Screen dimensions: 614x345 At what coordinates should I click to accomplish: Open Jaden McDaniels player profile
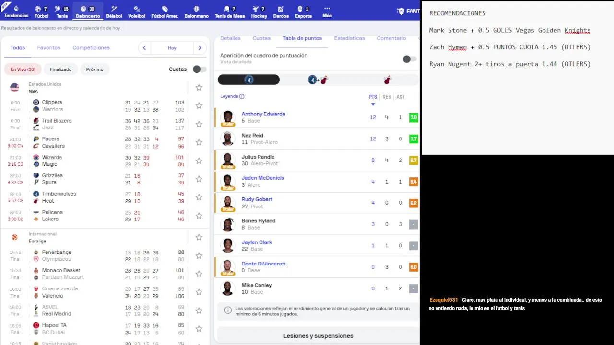point(263,178)
